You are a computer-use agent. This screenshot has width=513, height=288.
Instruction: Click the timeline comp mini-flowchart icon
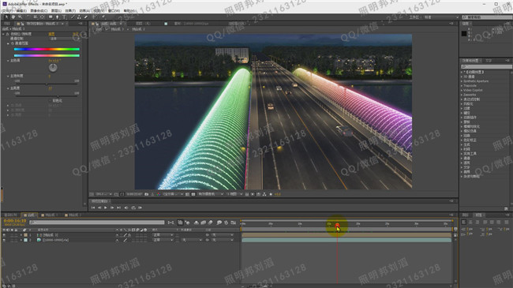coord(170,223)
